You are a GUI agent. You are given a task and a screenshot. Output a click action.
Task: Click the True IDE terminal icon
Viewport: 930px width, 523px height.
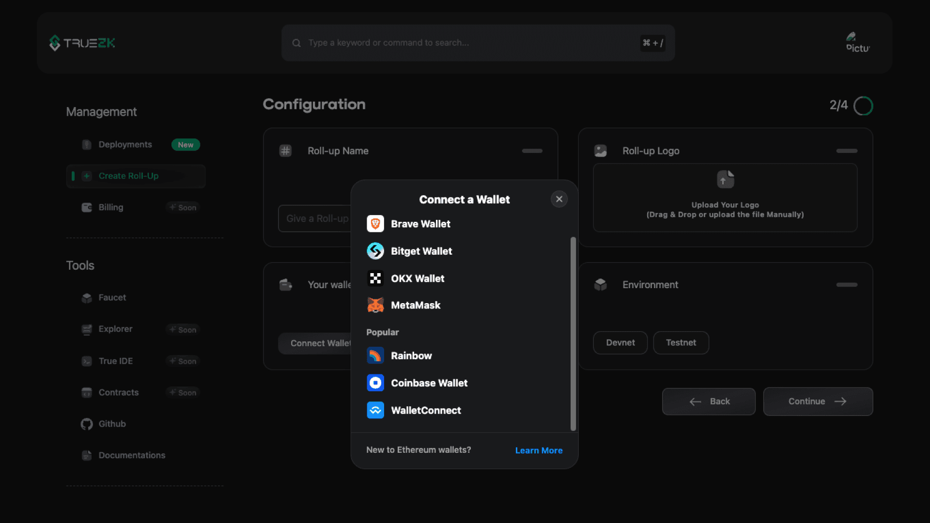[87, 361]
